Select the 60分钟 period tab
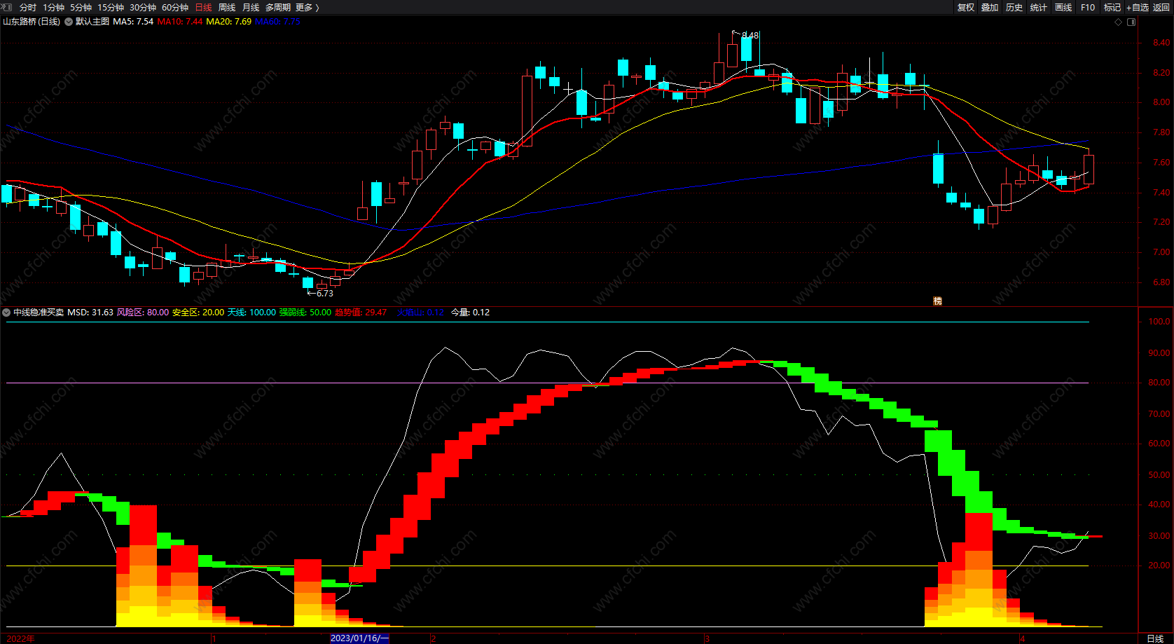Viewport: 1174px width, 644px height. pyautogui.click(x=175, y=7)
